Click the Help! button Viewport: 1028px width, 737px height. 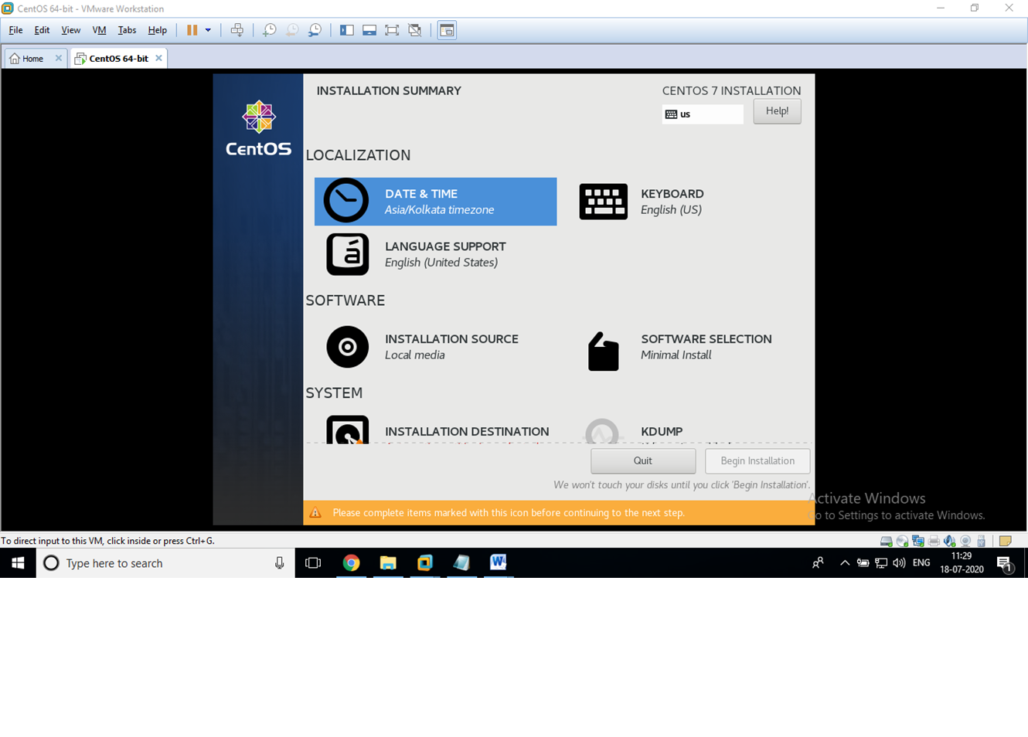[776, 110]
